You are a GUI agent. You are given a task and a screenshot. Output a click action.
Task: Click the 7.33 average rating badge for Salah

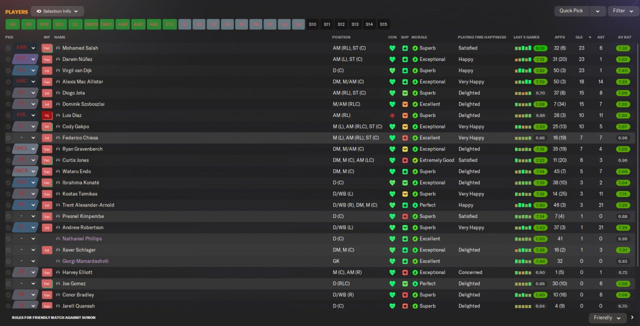click(x=623, y=48)
